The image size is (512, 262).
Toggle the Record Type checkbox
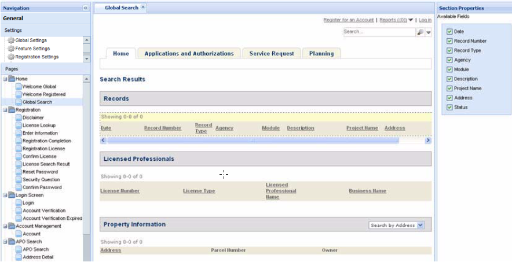(x=449, y=50)
